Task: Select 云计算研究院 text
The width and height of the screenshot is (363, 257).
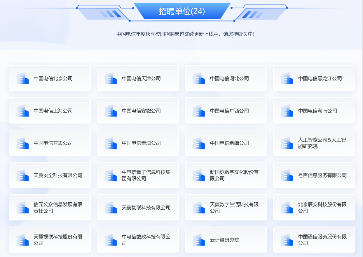Action: (224, 240)
